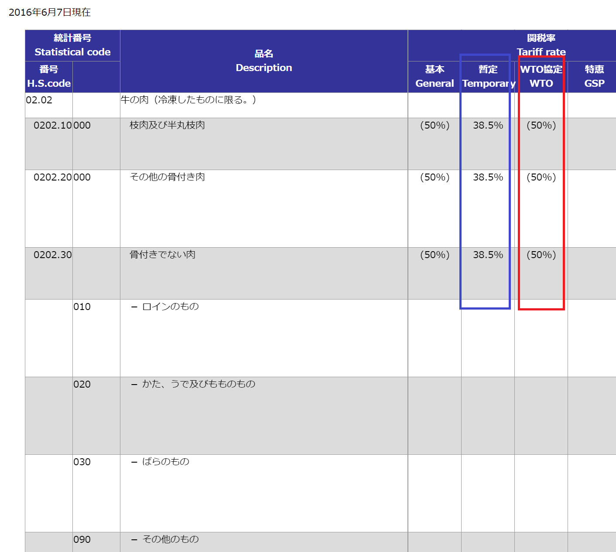616x552 pixels.
Task: Click Temporary rate 38.5% for 0202.20
Action: (488, 177)
